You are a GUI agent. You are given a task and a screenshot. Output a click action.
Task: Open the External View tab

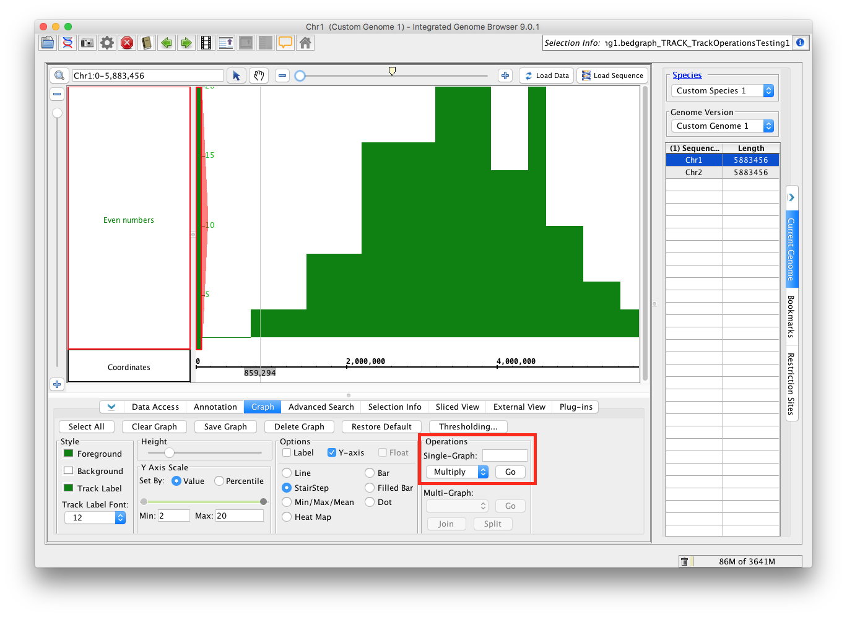[519, 407]
